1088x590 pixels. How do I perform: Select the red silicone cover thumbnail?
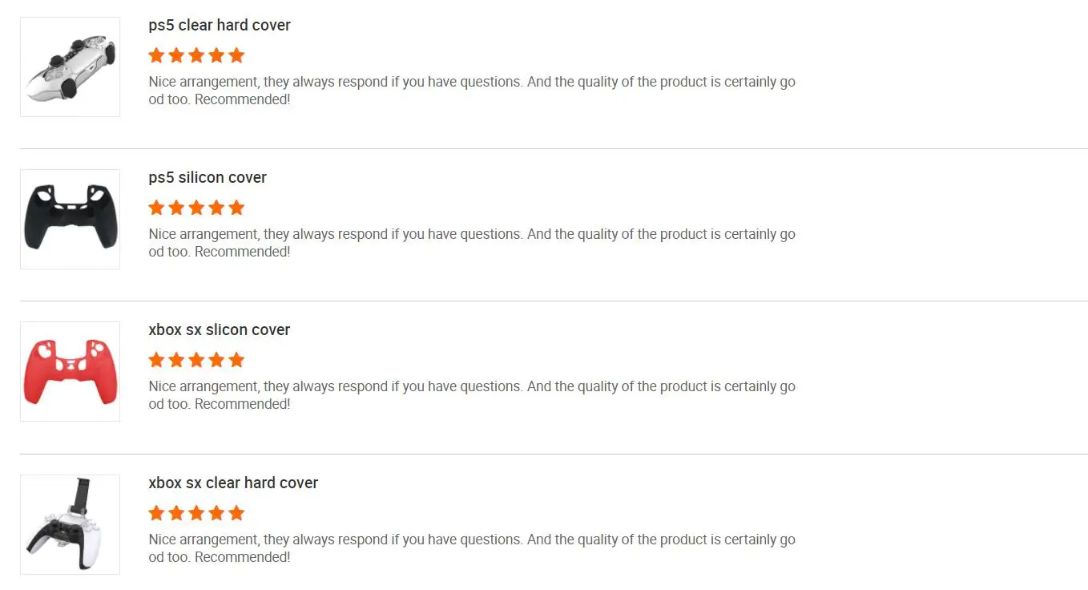tap(70, 371)
